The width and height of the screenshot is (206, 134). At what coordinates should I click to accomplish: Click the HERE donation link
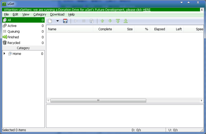click(147, 10)
